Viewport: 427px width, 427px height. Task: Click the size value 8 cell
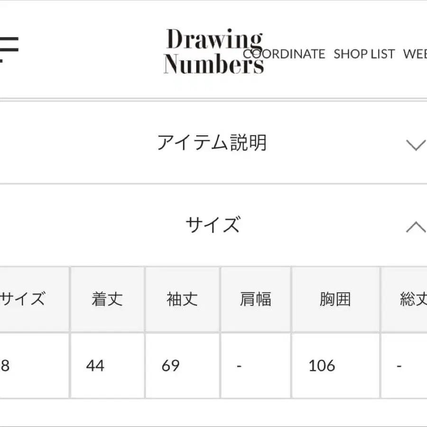(6, 366)
